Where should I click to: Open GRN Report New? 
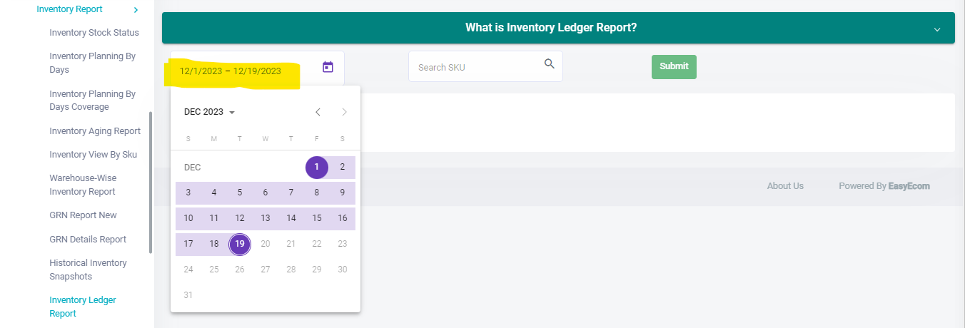[83, 215]
